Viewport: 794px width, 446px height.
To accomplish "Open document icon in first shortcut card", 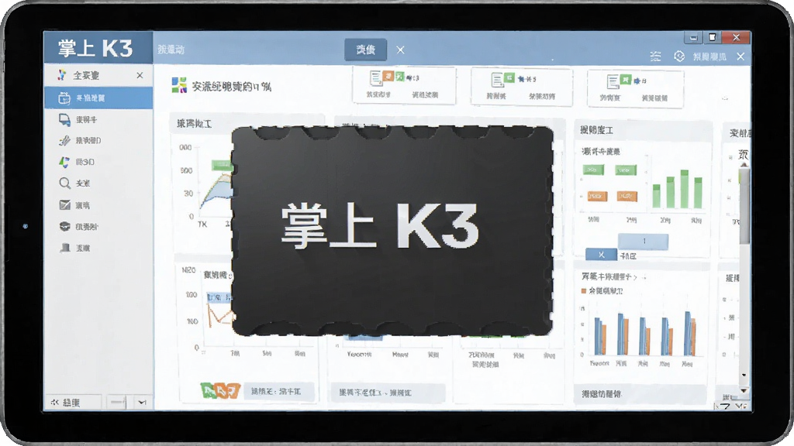I will tap(376, 78).
